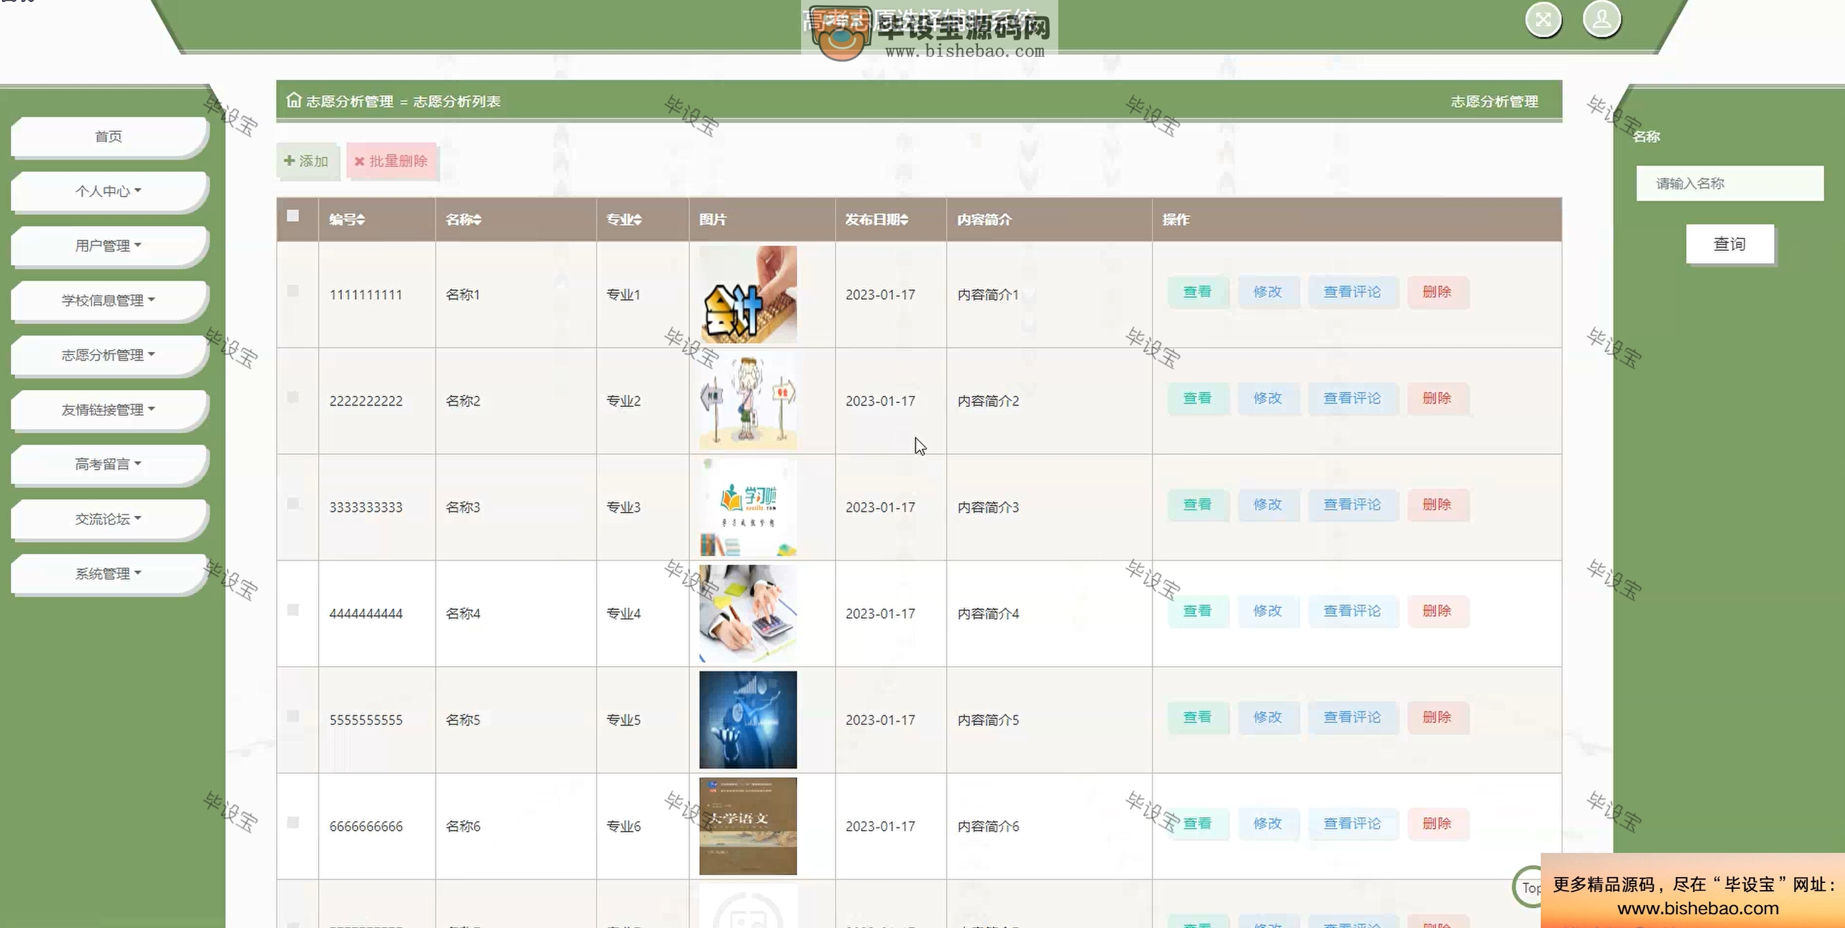Click 删除 for 名称3 row

point(1438,504)
